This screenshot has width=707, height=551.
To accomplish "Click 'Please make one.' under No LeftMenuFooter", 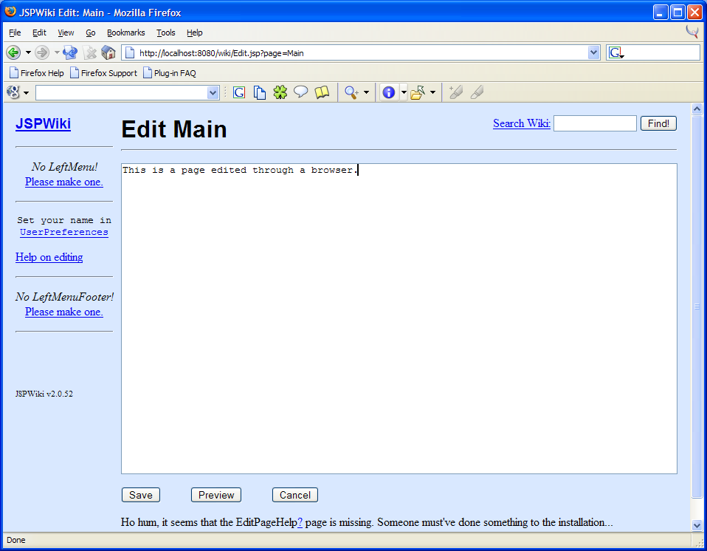I will [64, 312].
